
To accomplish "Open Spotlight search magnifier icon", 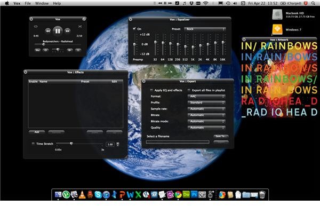I will coord(313,3).
